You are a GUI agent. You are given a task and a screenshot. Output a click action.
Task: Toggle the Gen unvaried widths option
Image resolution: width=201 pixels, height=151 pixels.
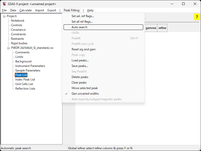point(85,94)
